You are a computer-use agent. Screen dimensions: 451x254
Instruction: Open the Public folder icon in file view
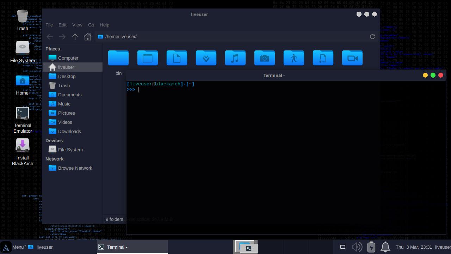click(x=294, y=58)
